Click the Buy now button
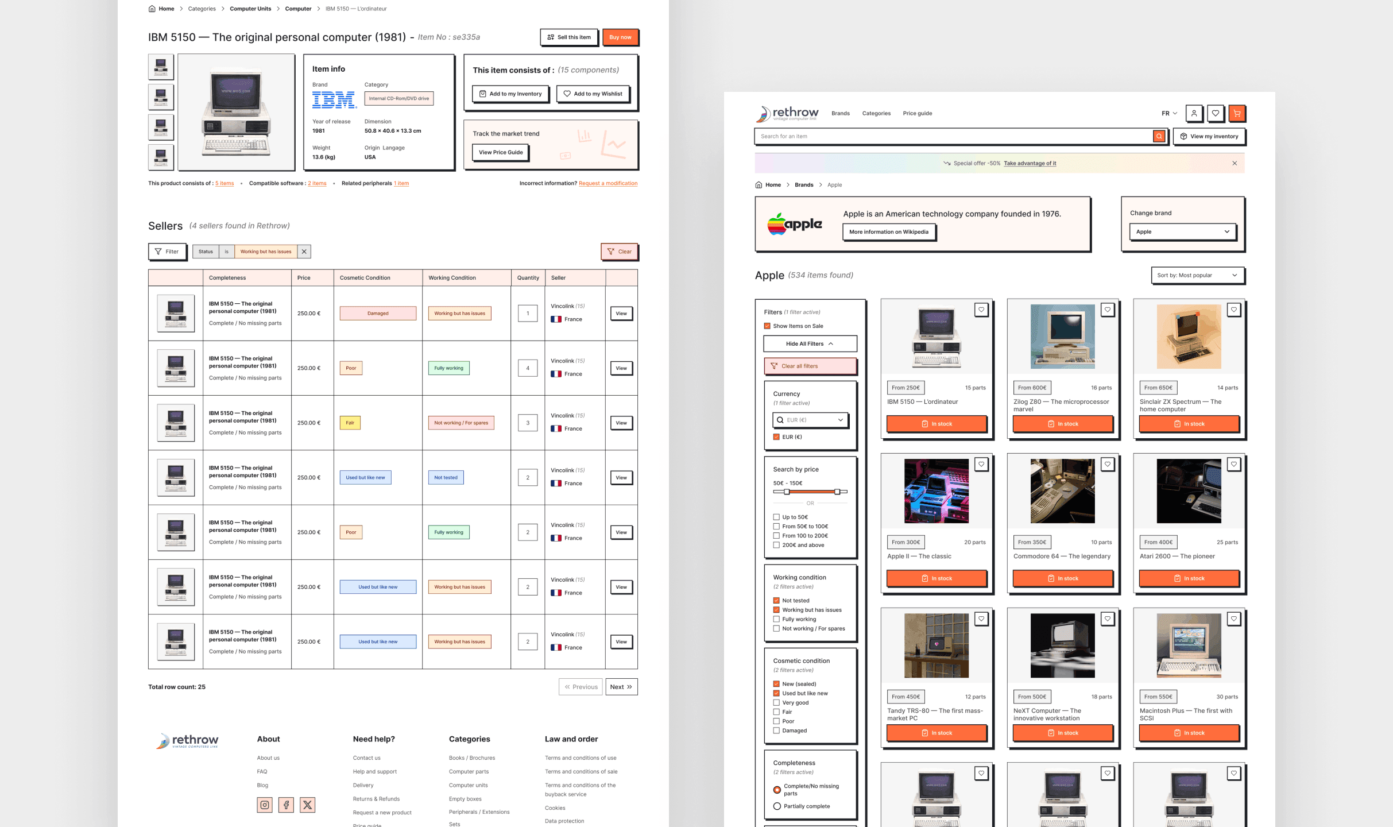 [x=620, y=37]
